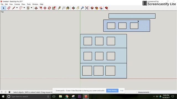Open Google Chrome from taskbar
The image size is (177, 99).
(67, 97)
